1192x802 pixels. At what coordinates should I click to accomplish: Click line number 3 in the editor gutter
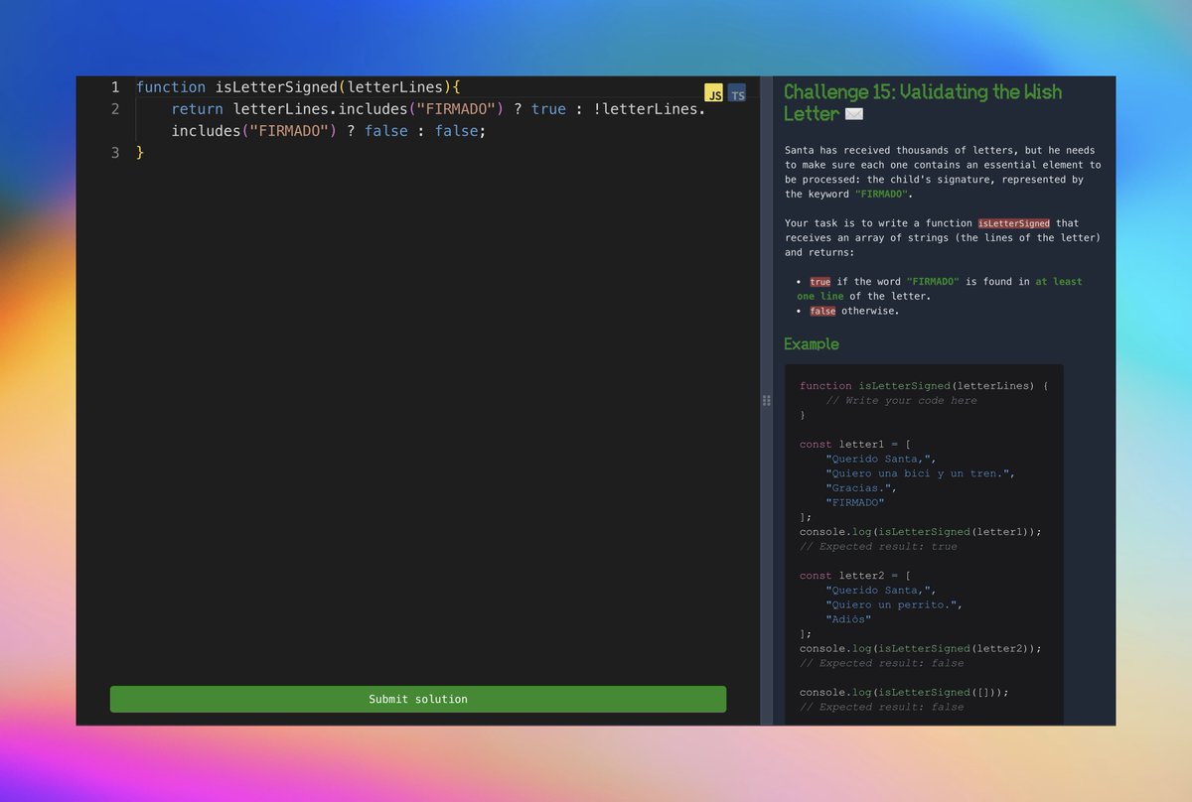115,153
